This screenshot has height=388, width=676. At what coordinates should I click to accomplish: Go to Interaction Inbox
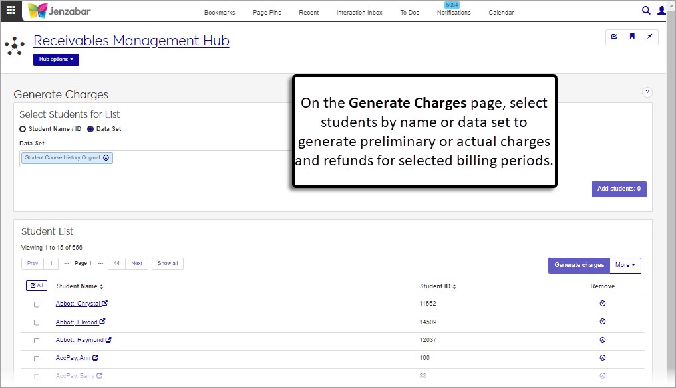pyautogui.click(x=359, y=13)
